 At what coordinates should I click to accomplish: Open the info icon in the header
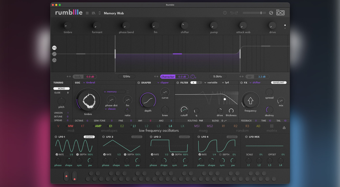point(225,13)
